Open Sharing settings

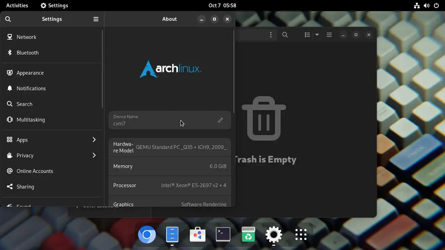52,186
